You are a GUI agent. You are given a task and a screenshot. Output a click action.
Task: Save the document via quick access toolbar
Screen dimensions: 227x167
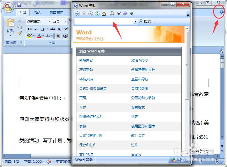coord(19,5)
